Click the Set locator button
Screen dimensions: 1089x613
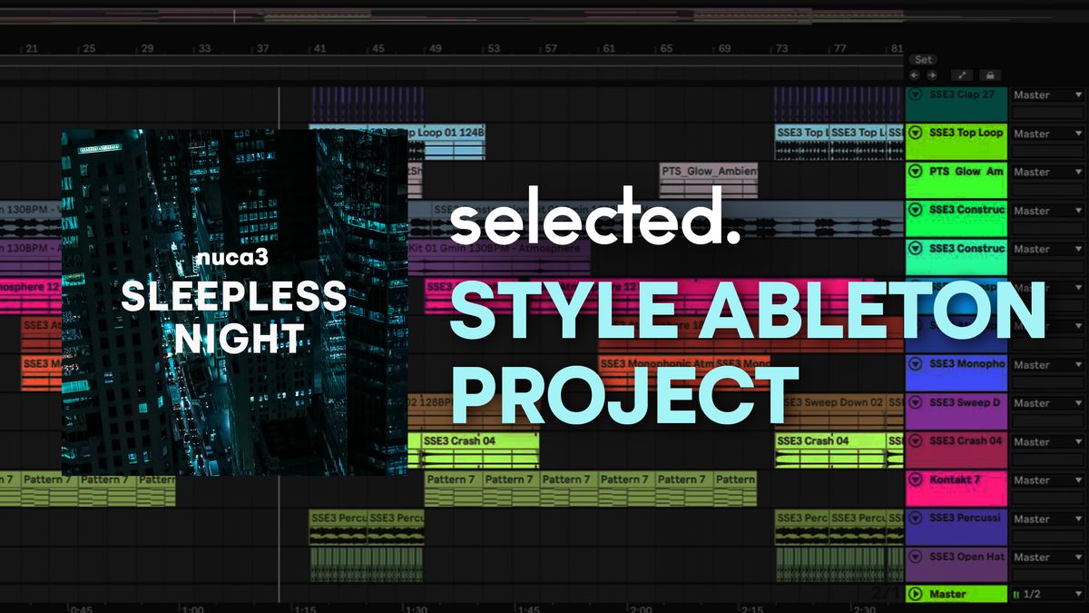[x=923, y=60]
